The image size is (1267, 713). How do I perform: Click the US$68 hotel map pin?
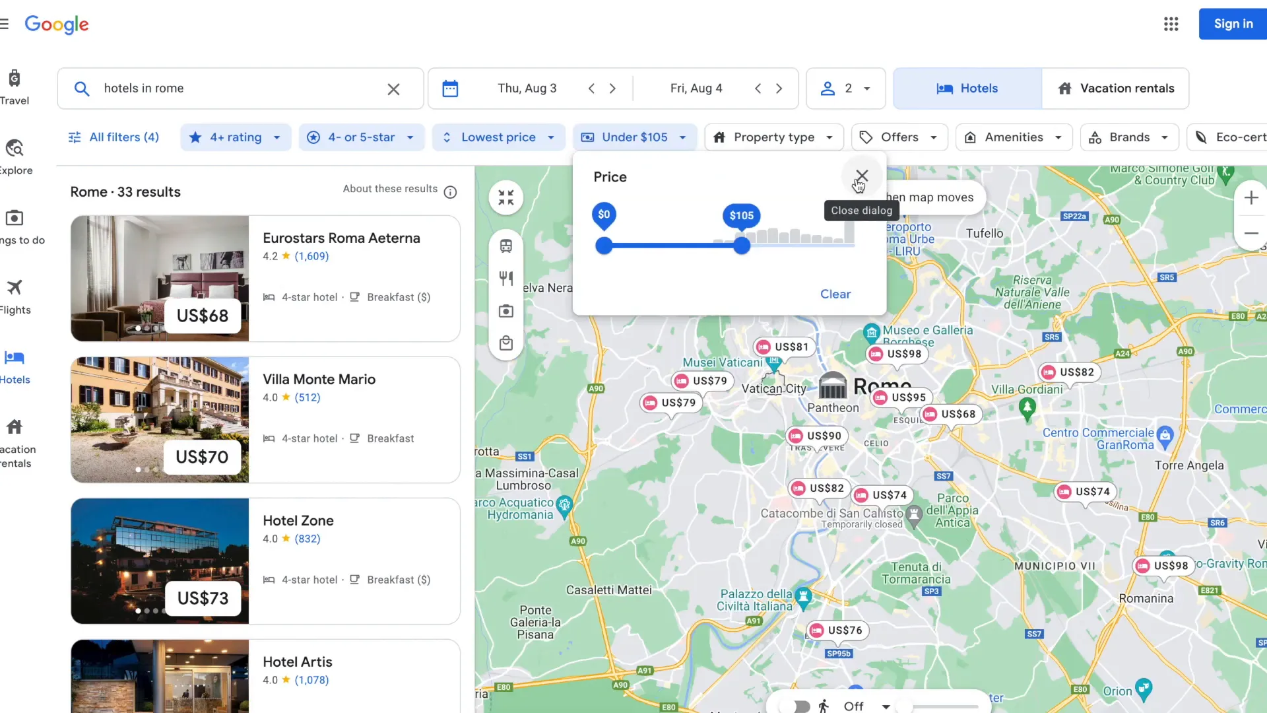951,414
